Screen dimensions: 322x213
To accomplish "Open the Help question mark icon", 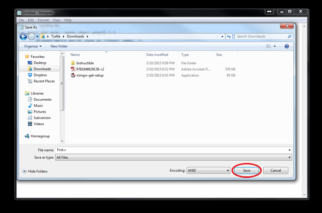I will click(287, 46).
